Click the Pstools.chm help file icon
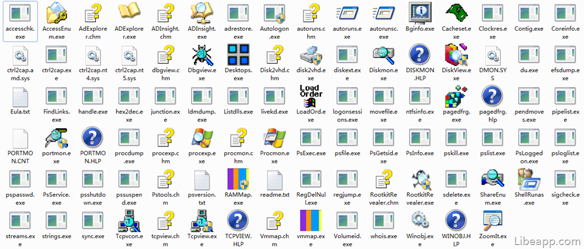The height and width of the screenshot is (249, 584). click(x=165, y=179)
